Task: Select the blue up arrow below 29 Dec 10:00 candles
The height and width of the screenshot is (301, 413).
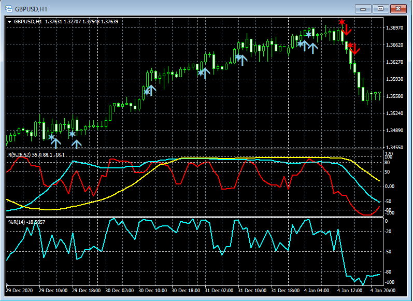Action: coord(56,143)
